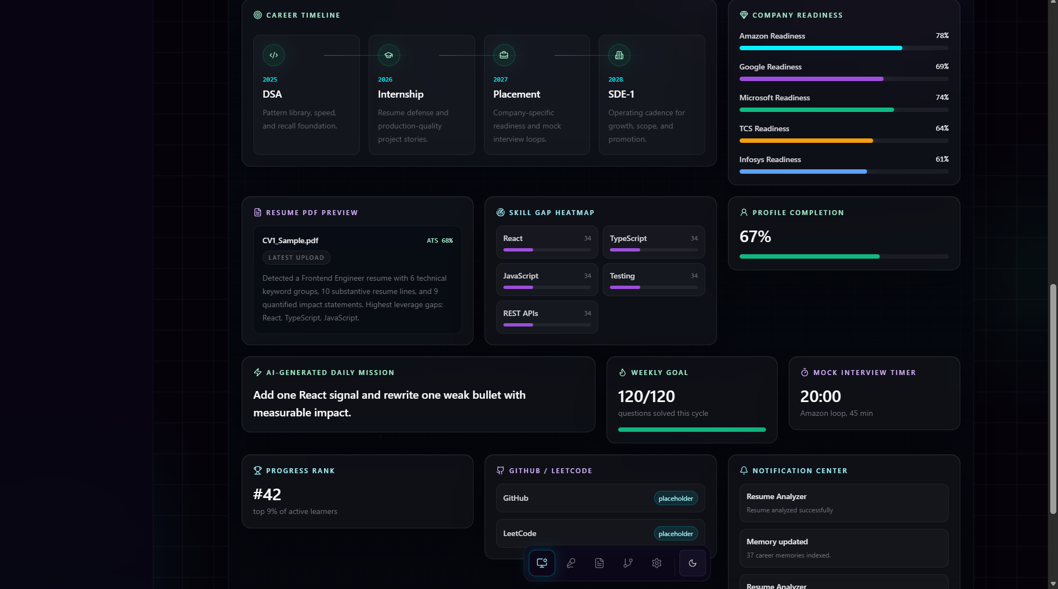Click the Amazon Readiness progress bar

click(844, 48)
